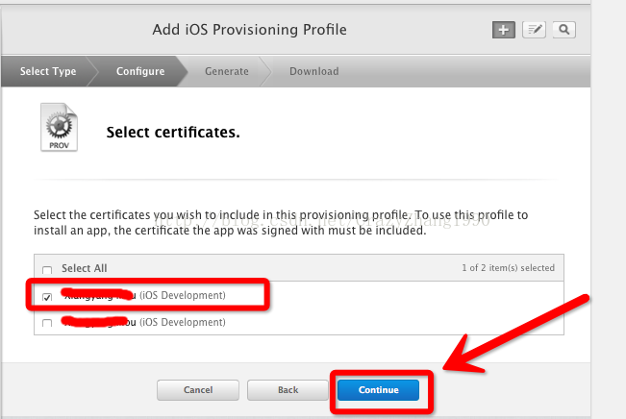The height and width of the screenshot is (419, 626).
Task: Uncheck the first iOS Development certificate checkbox
Action: (x=47, y=297)
